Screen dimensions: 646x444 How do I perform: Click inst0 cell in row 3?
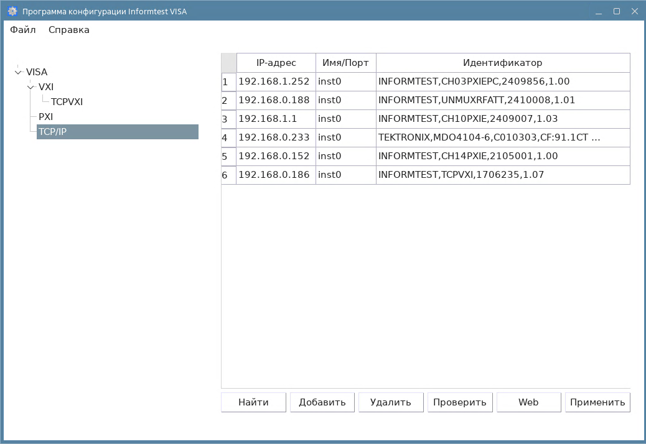pos(345,119)
